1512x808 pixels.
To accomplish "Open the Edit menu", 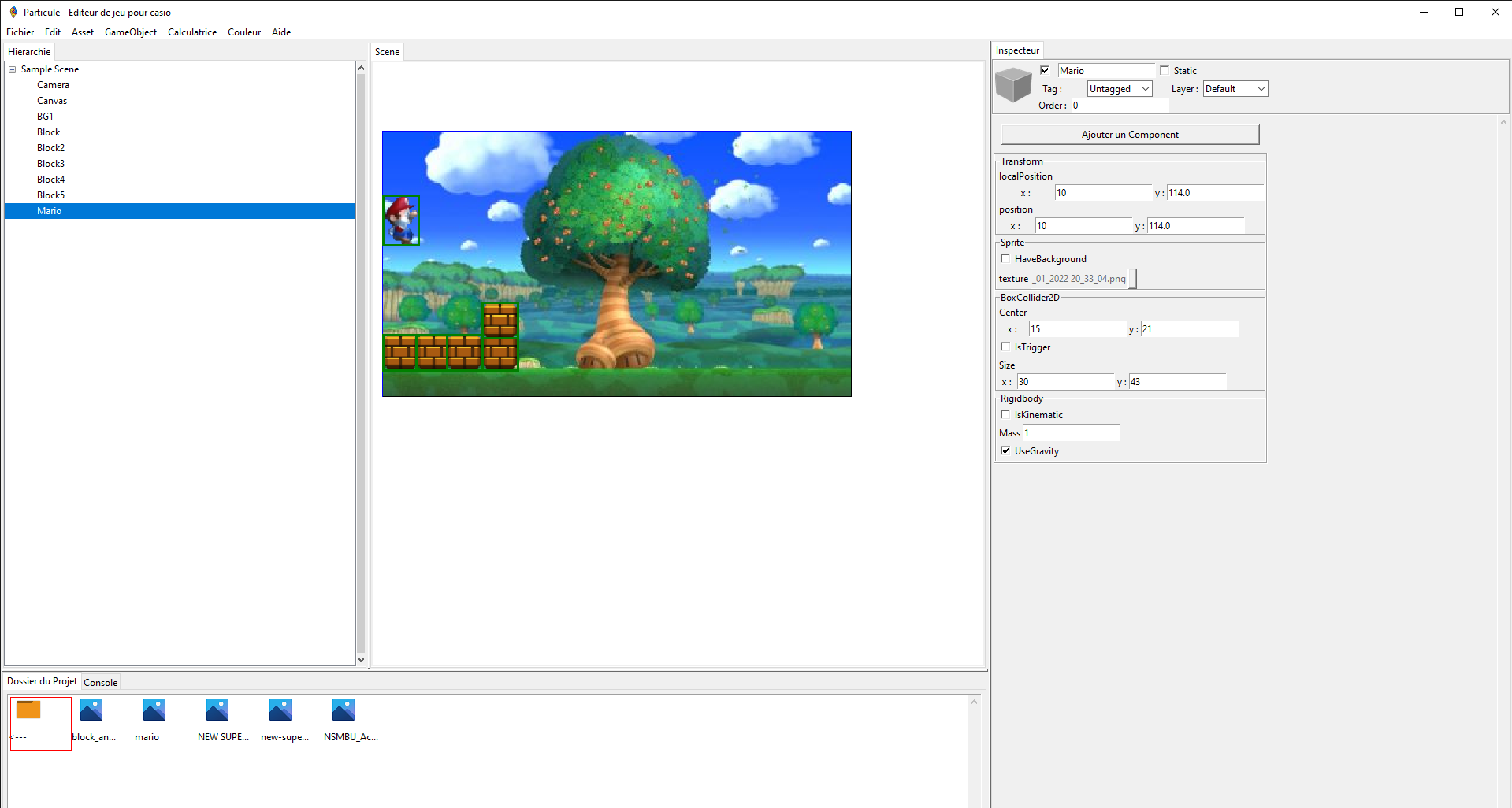I will [53, 32].
